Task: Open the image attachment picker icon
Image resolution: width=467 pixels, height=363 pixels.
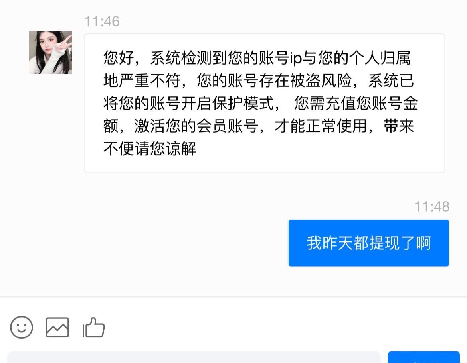Action: 57,327
